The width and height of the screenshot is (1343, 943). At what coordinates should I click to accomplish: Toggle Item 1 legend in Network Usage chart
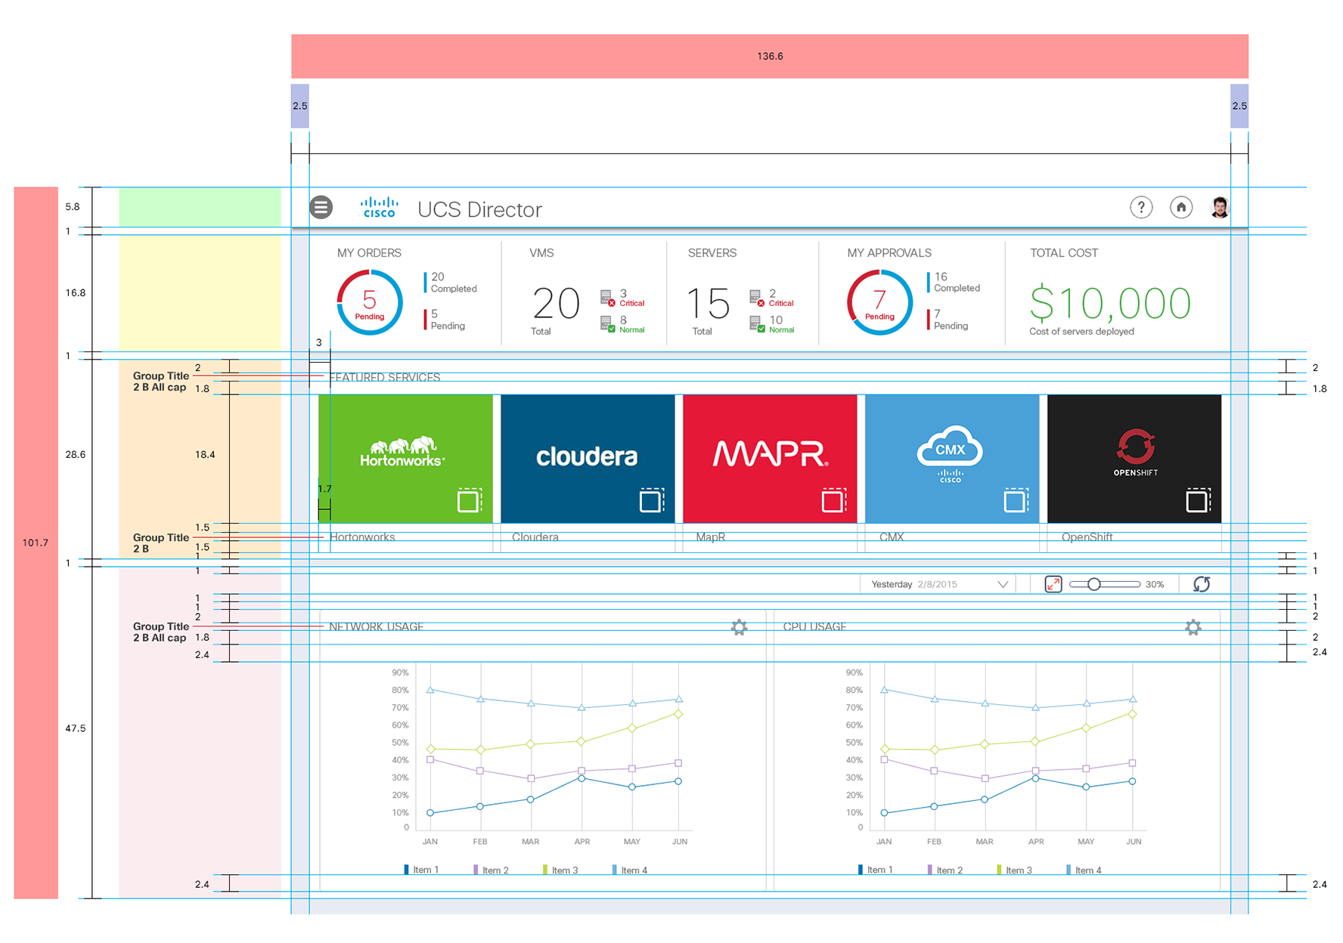click(x=421, y=870)
